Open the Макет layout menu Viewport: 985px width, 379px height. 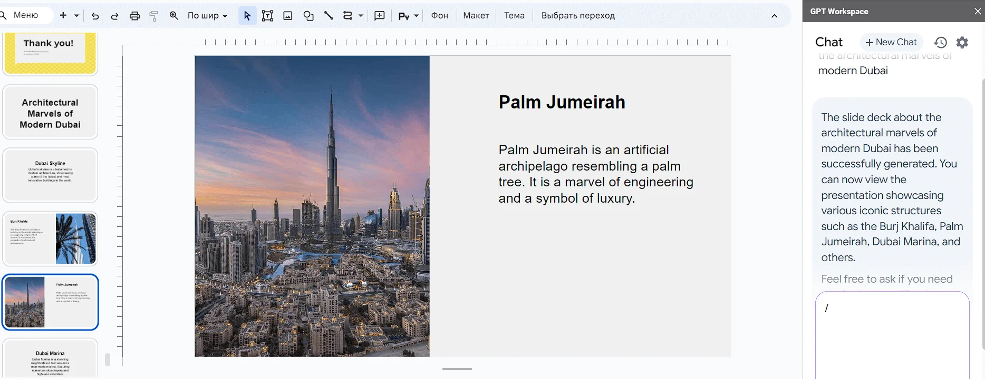click(476, 16)
